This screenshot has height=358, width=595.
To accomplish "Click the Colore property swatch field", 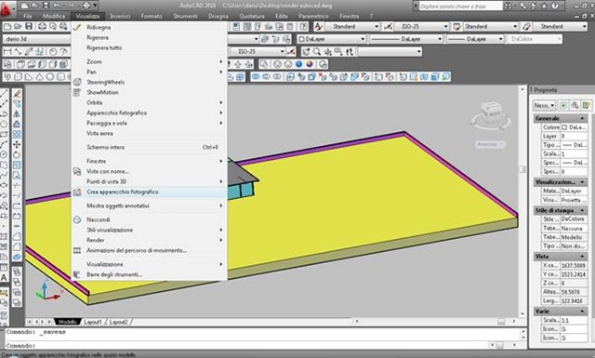I will [574, 127].
